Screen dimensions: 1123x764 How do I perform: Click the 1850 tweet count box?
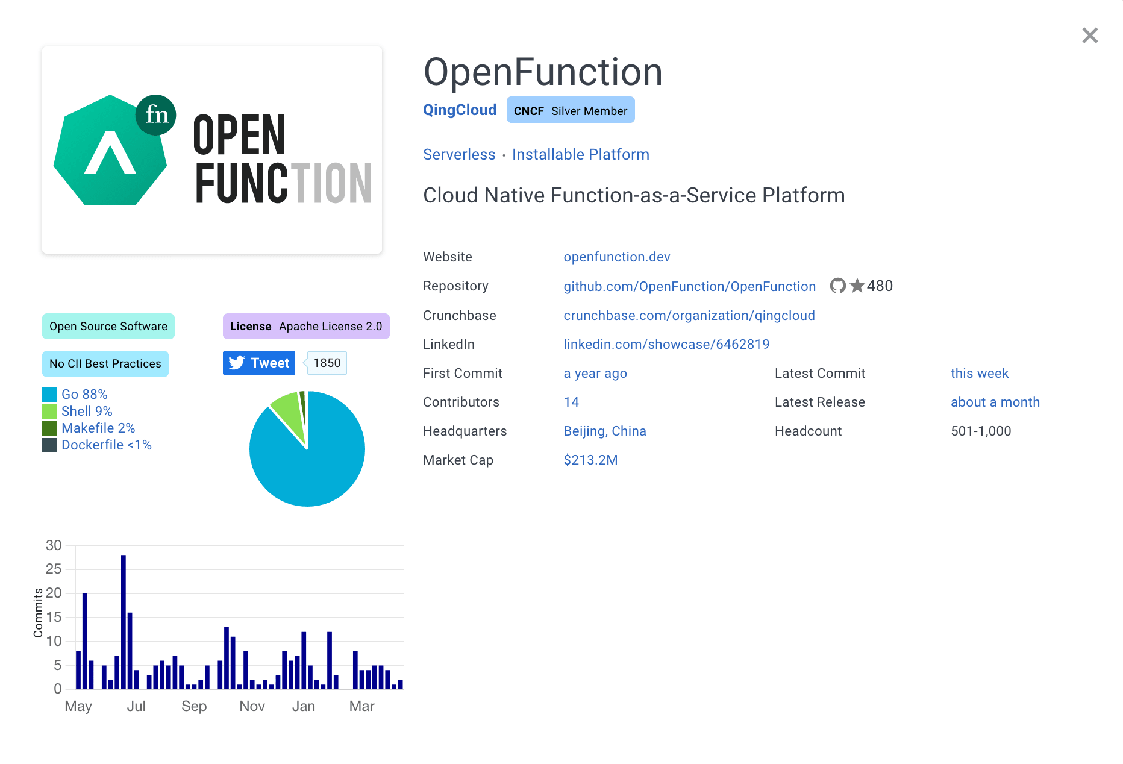click(326, 363)
